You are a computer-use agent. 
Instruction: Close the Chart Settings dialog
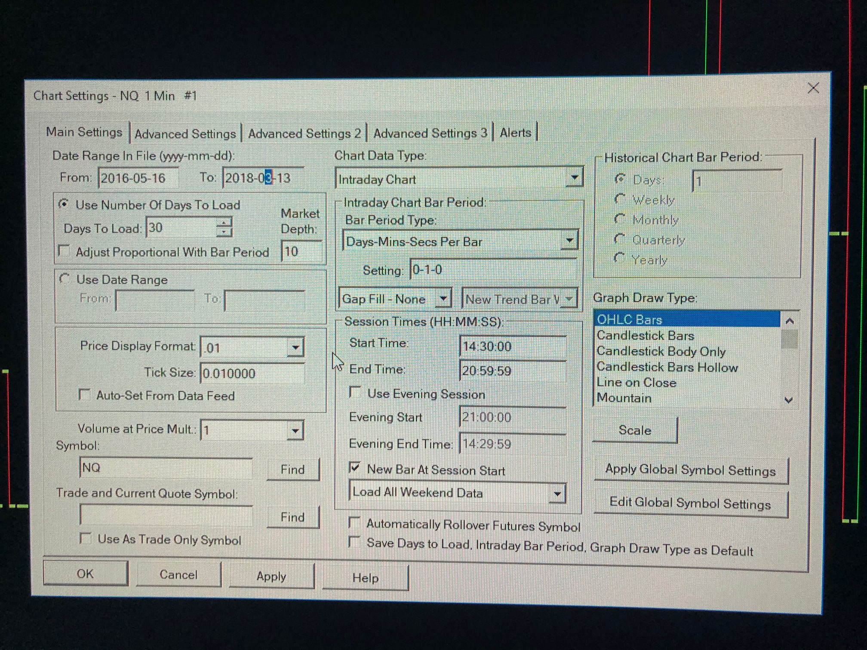[813, 89]
